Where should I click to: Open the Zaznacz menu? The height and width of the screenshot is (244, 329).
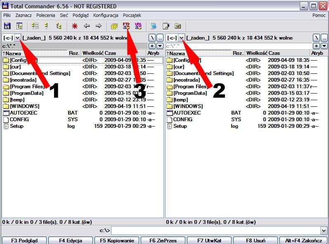point(24,15)
